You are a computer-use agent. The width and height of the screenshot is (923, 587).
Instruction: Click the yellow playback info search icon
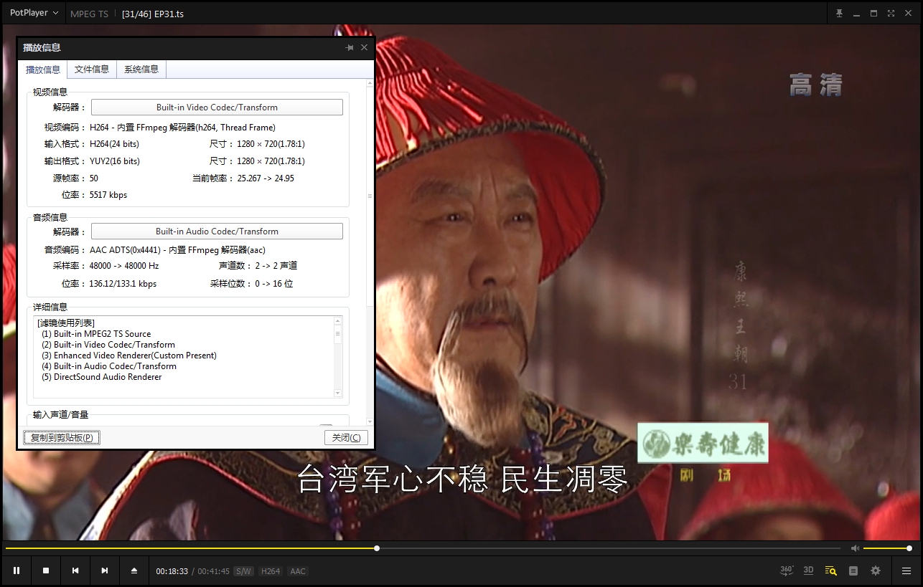click(x=831, y=571)
